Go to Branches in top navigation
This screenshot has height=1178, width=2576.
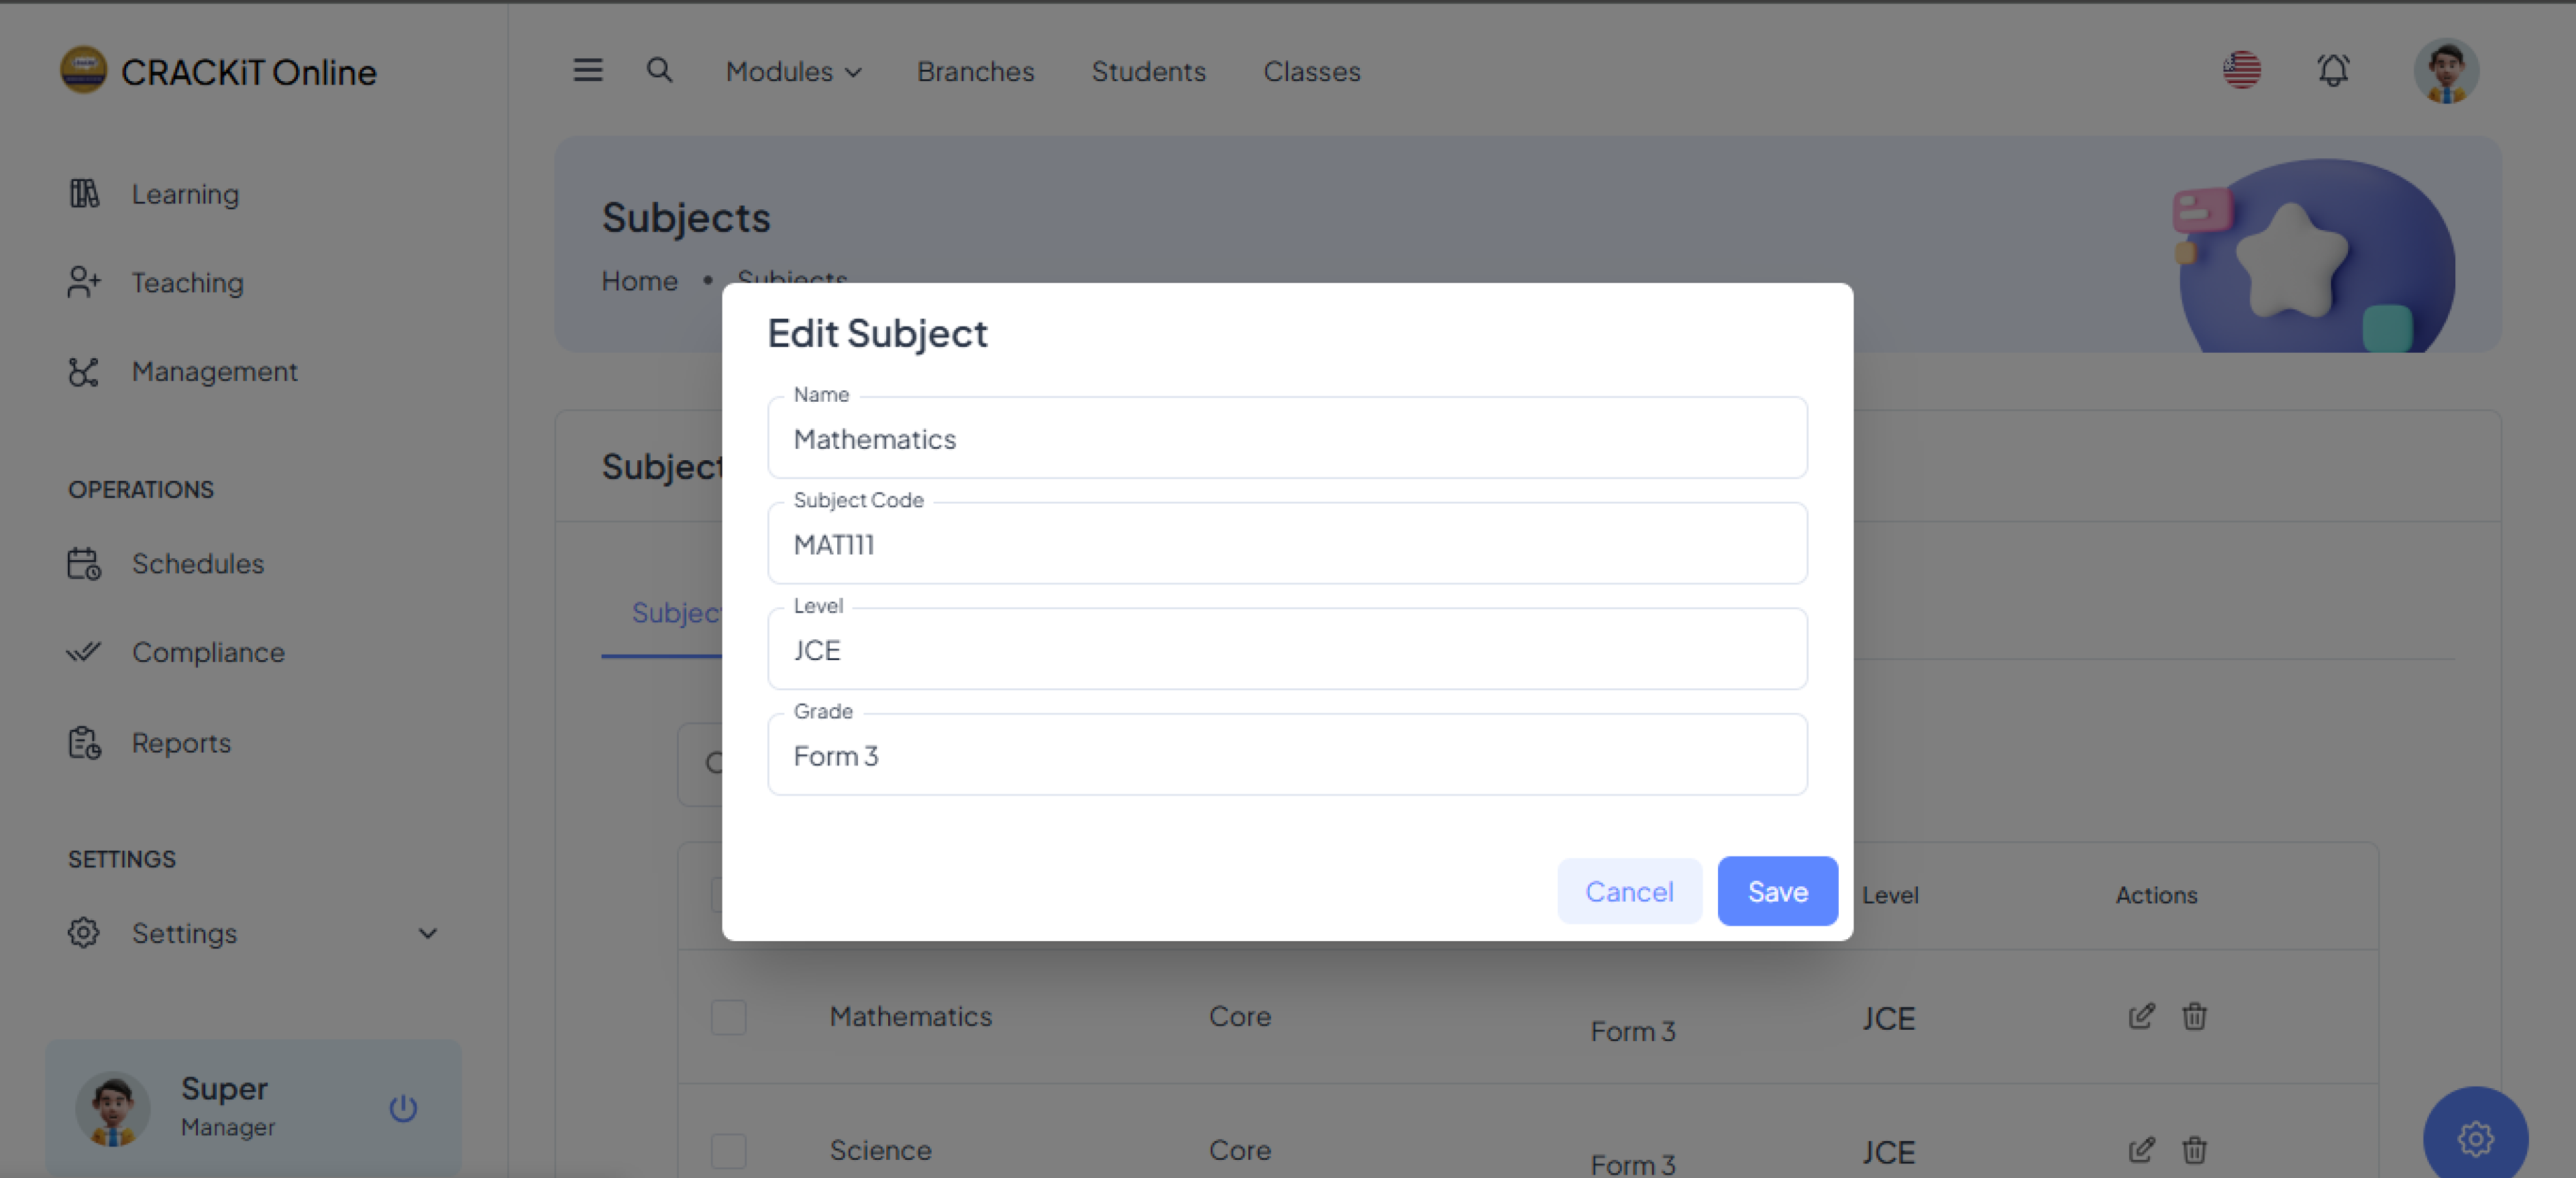coord(975,72)
